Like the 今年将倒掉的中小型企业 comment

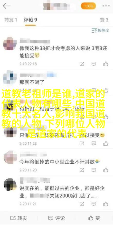tap(106, 170)
